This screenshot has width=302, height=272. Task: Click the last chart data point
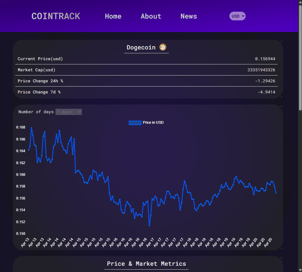[276, 193]
